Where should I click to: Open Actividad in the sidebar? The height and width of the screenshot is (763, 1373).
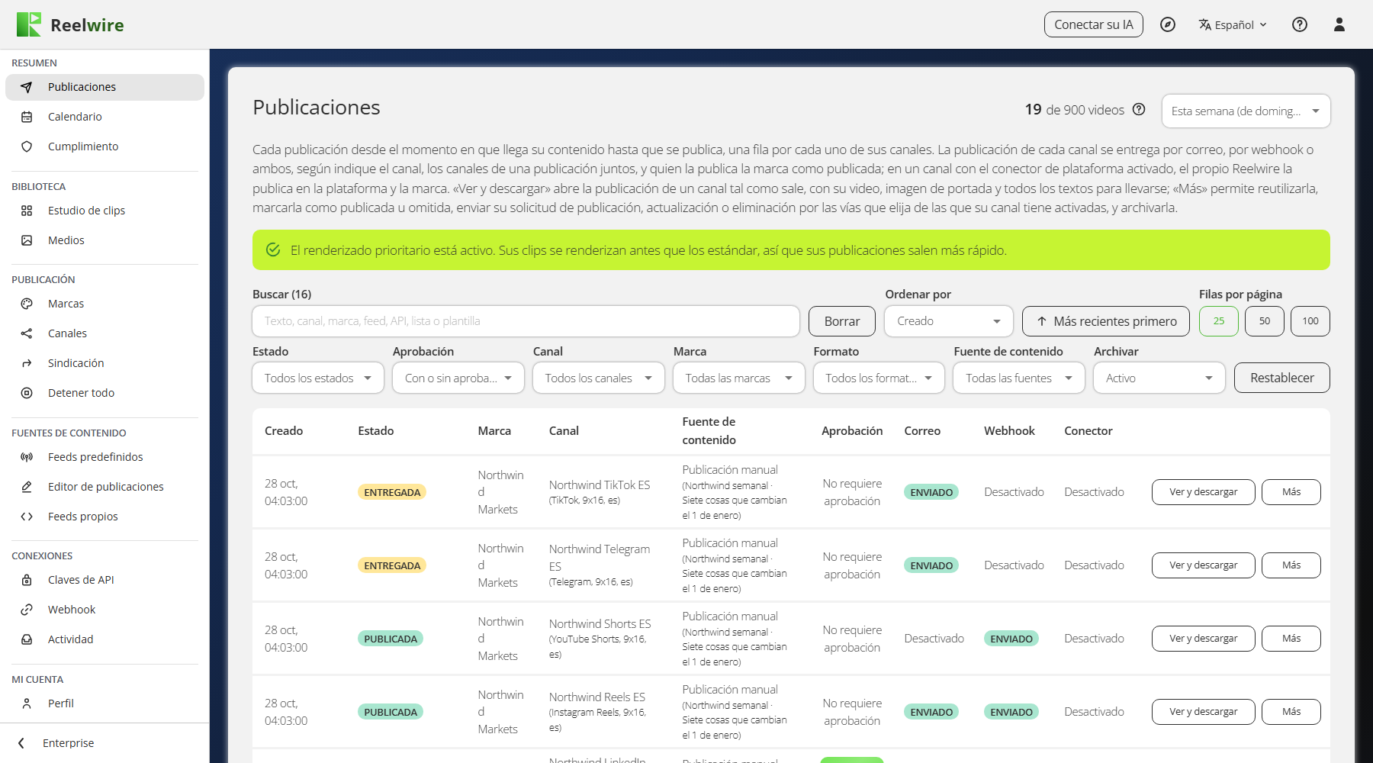105,639
